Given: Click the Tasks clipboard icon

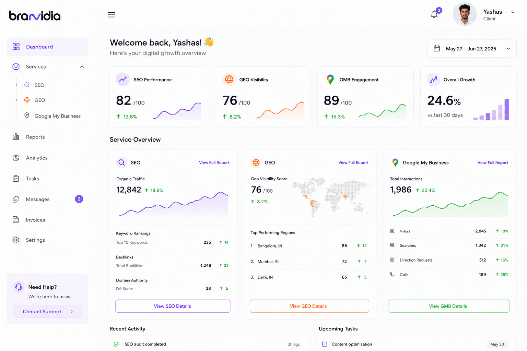Looking at the screenshot, I should (16, 179).
